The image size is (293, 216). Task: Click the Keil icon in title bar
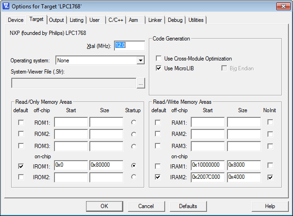click(x=6, y=7)
